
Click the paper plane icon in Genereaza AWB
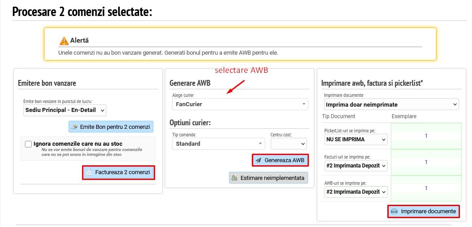[259, 160]
